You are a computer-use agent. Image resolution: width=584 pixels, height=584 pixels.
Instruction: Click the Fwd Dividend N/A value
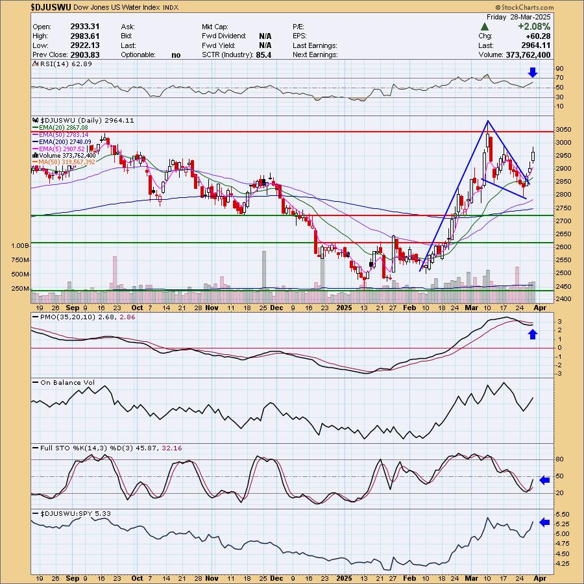click(265, 36)
